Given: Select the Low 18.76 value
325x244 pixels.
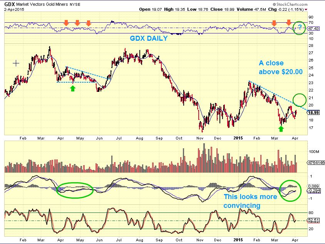Looking at the screenshot, I should click(x=198, y=9).
